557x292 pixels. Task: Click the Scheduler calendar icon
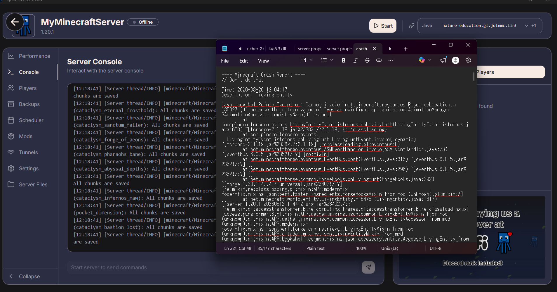tap(11, 120)
